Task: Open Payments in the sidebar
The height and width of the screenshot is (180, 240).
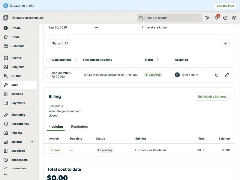Action: click(x=19, y=103)
